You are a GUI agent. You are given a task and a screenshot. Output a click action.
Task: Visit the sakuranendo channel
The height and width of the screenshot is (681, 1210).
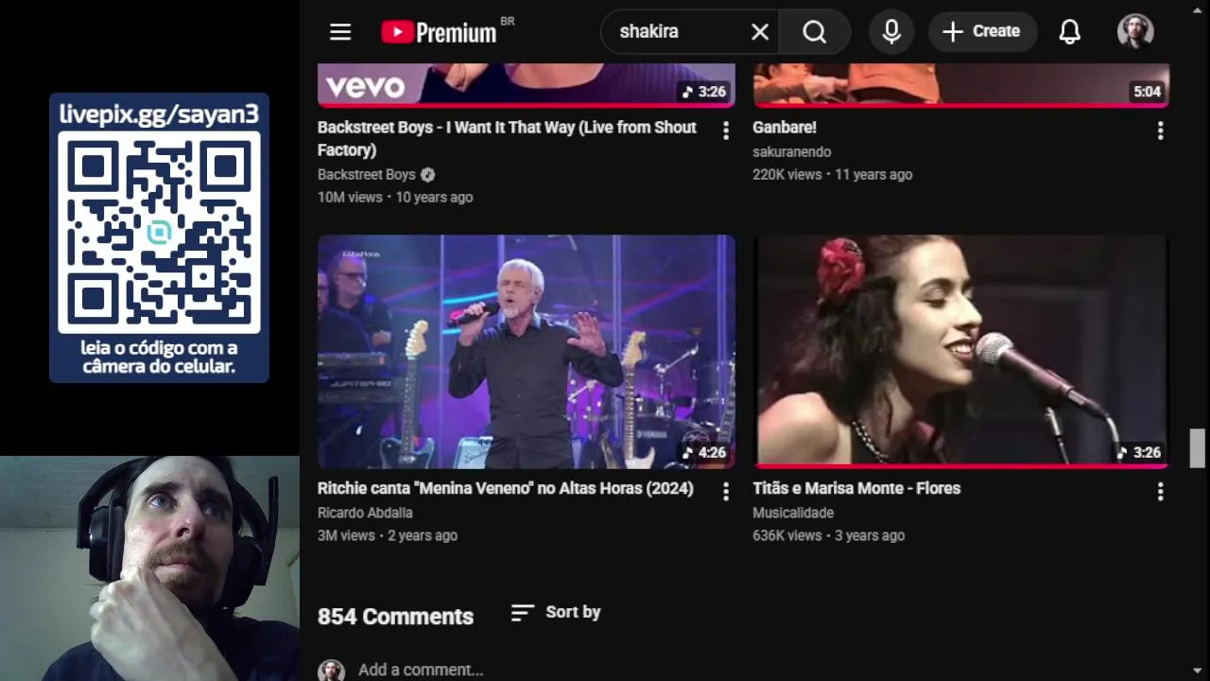(791, 151)
